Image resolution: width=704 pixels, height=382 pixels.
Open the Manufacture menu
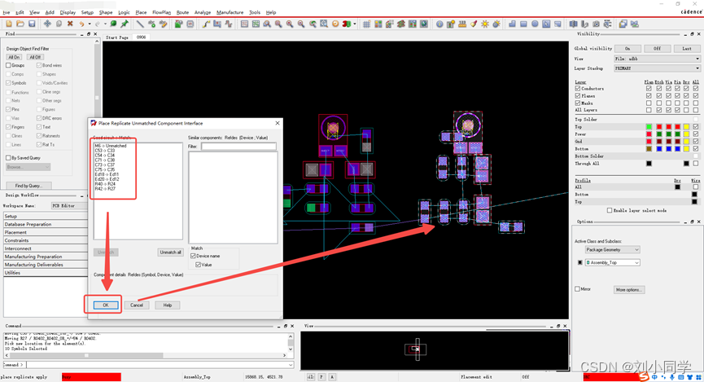(x=230, y=12)
